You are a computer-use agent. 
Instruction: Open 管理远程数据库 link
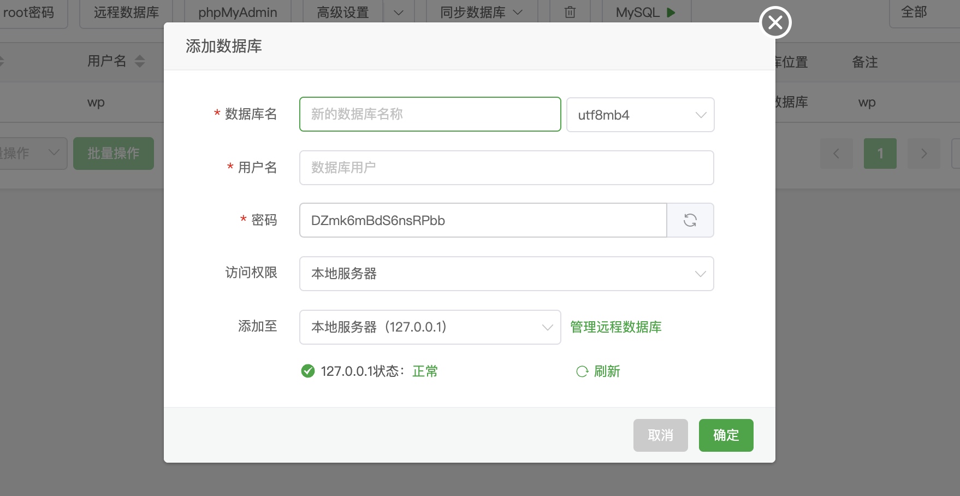(616, 327)
